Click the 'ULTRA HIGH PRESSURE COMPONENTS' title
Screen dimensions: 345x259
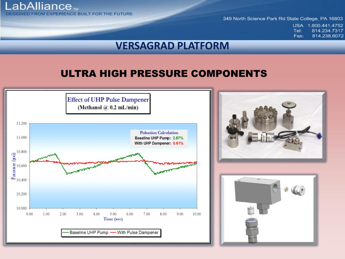point(164,74)
